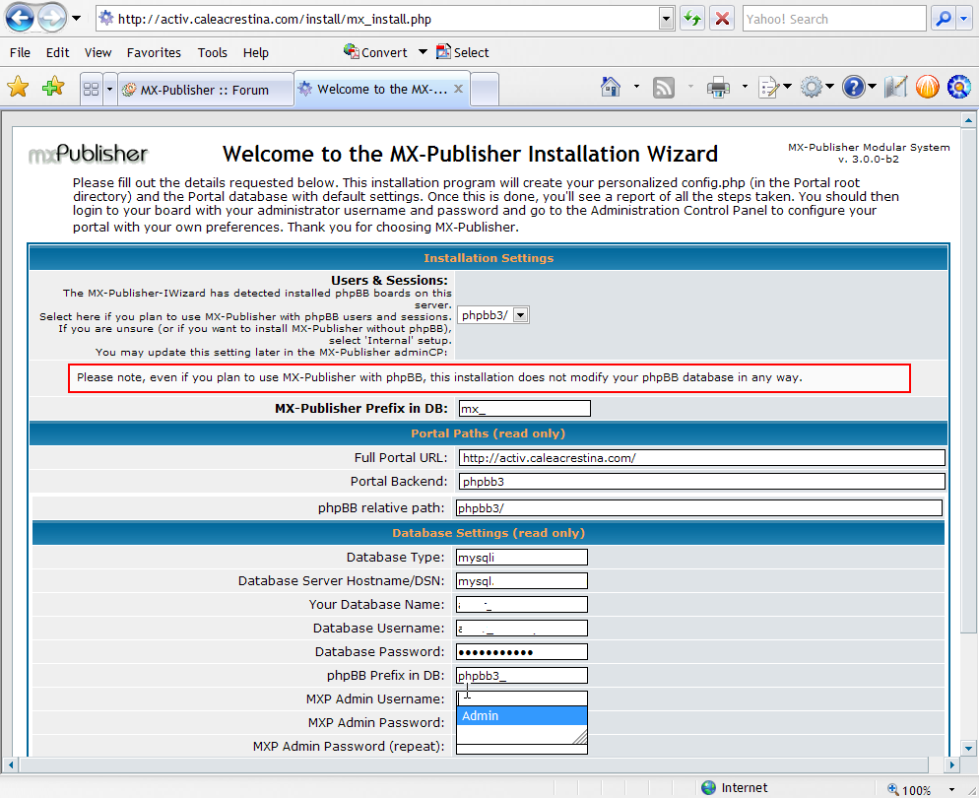The width and height of the screenshot is (979, 798).
Task: Open the Quick Tabs grid button
Action: coord(91,89)
